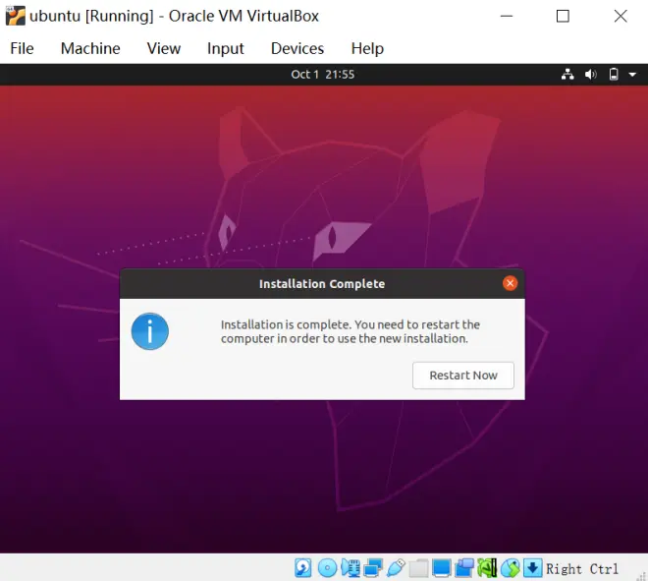
Task: Click the VirtualBox app icon in title bar
Action: click(16, 16)
